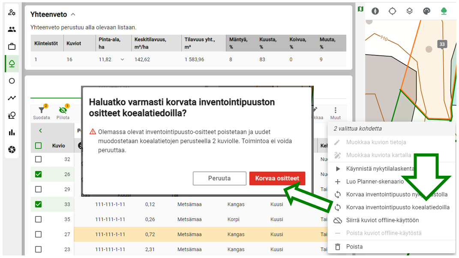This screenshot has height=258, width=459.
Task: Uncheck the box for stand 26
Action: (38, 174)
